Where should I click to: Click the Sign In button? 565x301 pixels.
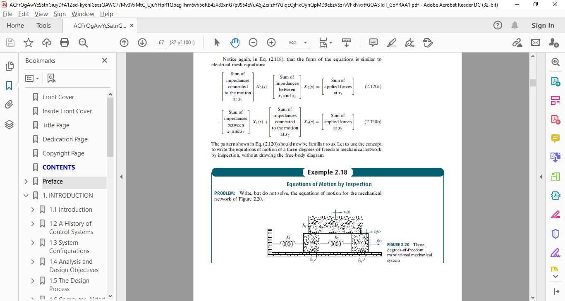pos(543,26)
